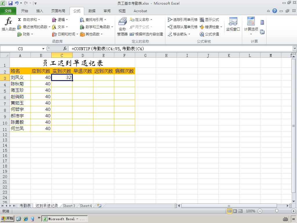Click the Save icon in Quick Access
This screenshot has width=297, height=223.
tap(10, 3)
